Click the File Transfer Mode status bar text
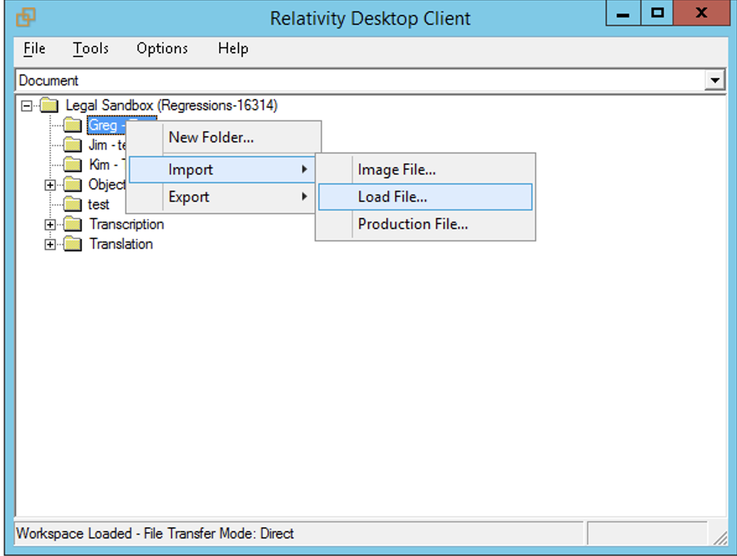This screenshot has width=737, height=556. coord(155,534)
